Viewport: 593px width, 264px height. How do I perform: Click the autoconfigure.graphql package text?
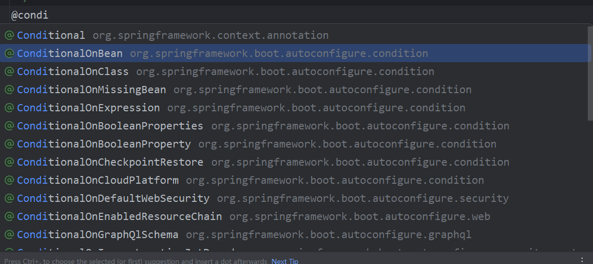(329, 234)
